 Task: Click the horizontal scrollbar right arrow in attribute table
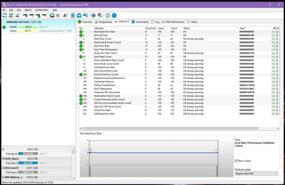278,129
